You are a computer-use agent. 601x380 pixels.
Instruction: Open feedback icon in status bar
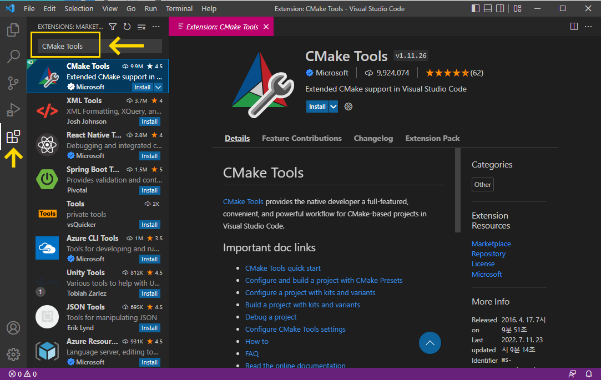point(572,374)
